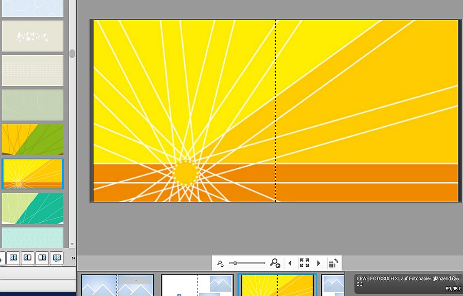The height and width of the screenshot is (296, 463).
Task: Apply background to all pages icon
Action: point(57,258)
